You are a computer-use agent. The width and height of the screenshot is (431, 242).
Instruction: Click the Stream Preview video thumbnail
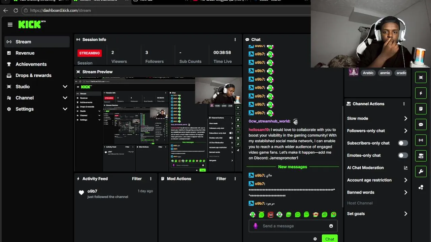[x=158, y=125]
